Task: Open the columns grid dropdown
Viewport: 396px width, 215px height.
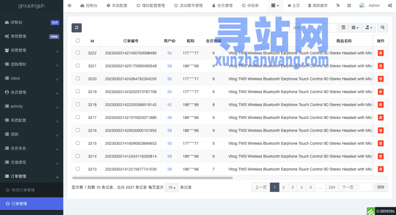Action: pyautogui.click(x=355, y=28)
